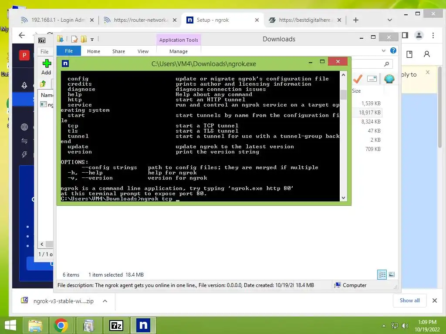Close the 192.168.l.1 Login tab
The image size is (446, 334).
click(x=91, y=20)
